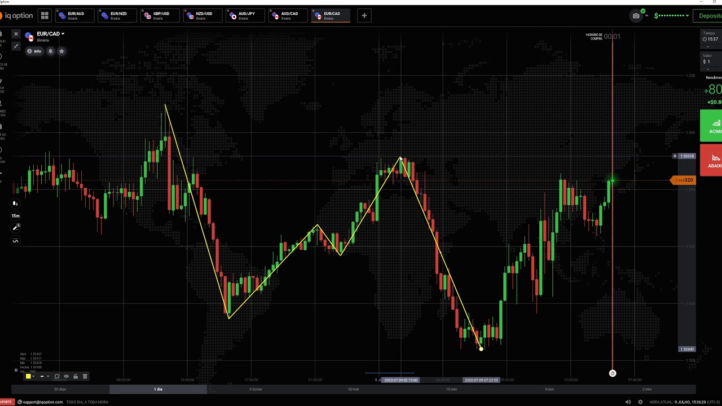
Task: Switch to the AUD/CAD tab
Action: [289, 16]
